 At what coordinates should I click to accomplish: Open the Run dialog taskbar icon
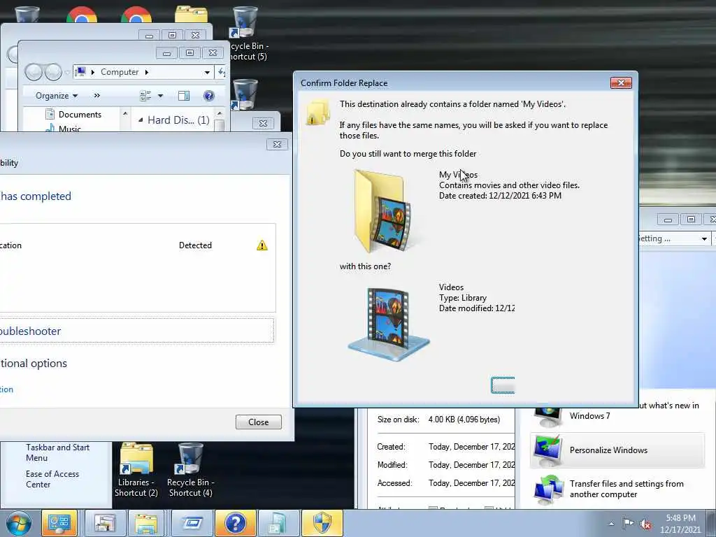pyautogui.click(x=192, y=523)
